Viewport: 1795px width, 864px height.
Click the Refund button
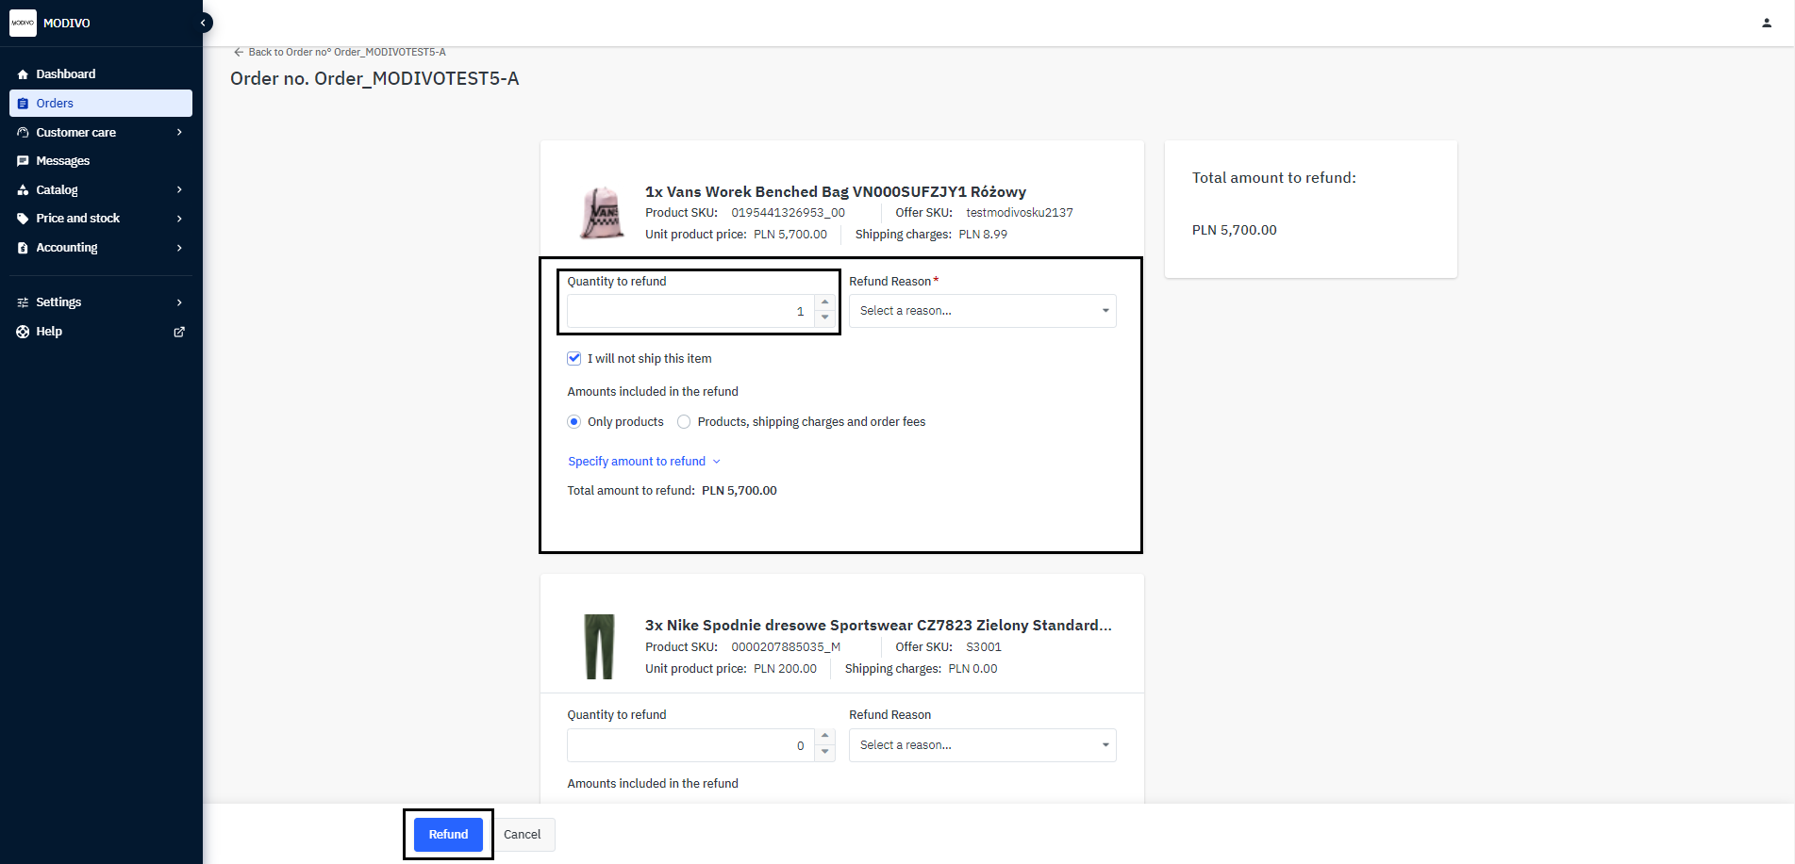click(447, 834)
